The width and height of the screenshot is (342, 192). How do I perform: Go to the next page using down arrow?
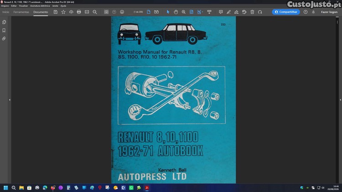tap(122, 12)
